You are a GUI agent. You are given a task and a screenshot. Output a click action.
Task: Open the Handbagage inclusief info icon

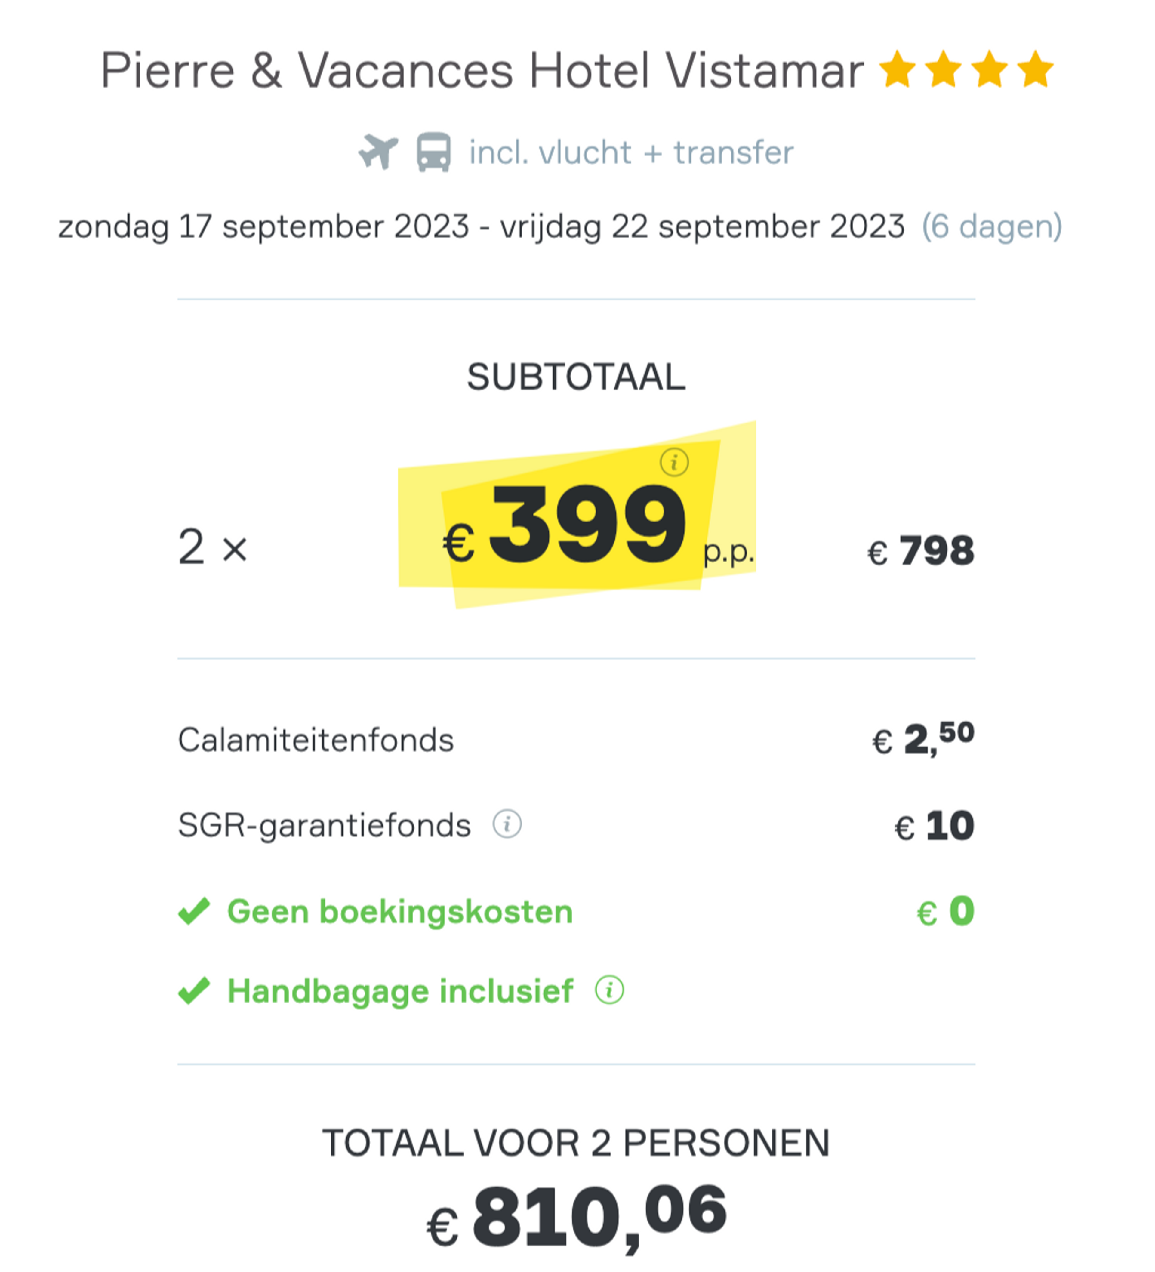(609, 990)
